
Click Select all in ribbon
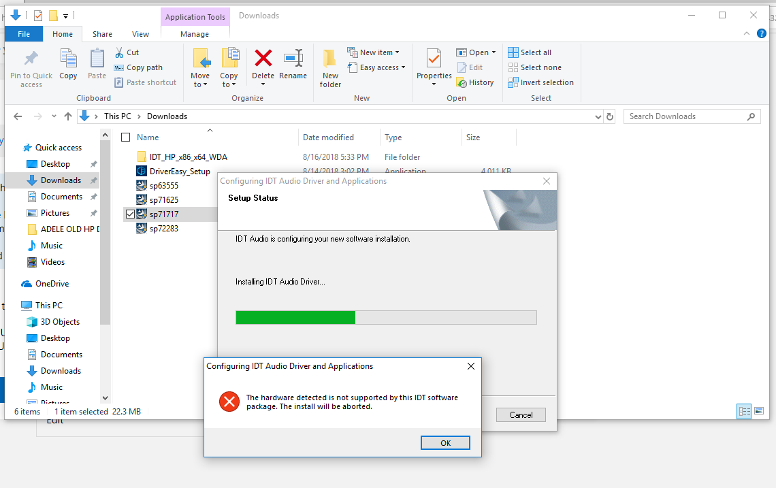pyautogui.click(x=530, y=52)
